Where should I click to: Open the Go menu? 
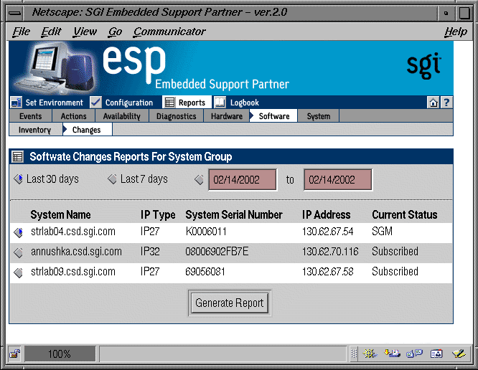click(115, 32)
